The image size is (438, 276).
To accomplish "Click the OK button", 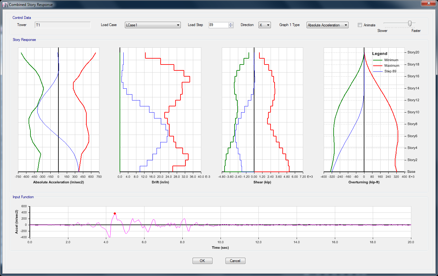I will click(x=202, y=261).
